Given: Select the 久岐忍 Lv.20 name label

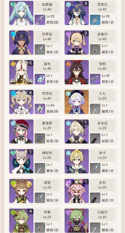Looking at the screenshot, I should coord(102,215).
